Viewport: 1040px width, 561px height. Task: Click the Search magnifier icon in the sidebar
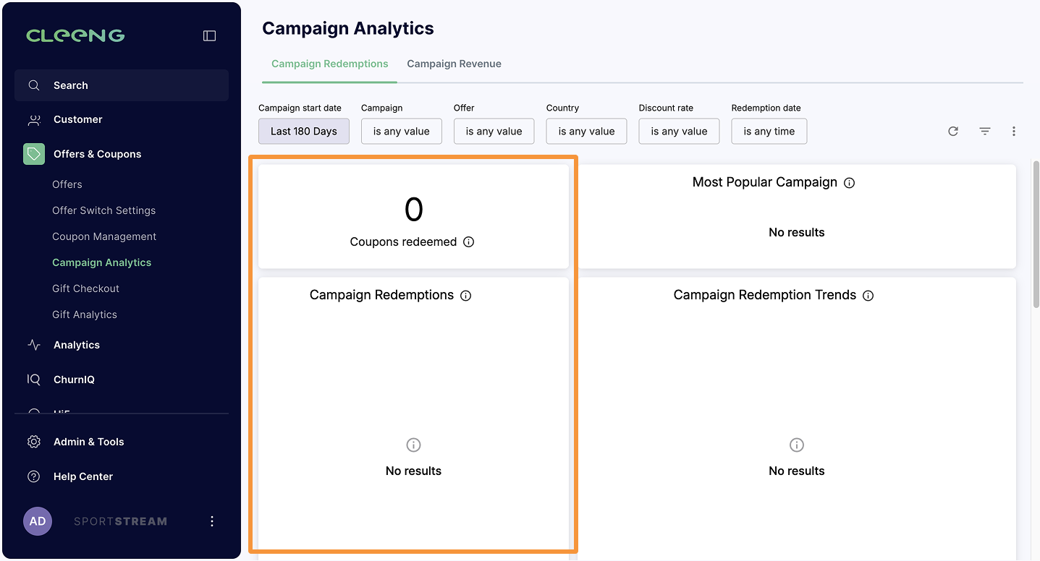[x=34, y=85]
